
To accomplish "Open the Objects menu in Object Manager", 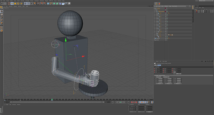I will (x=166, y=6).
